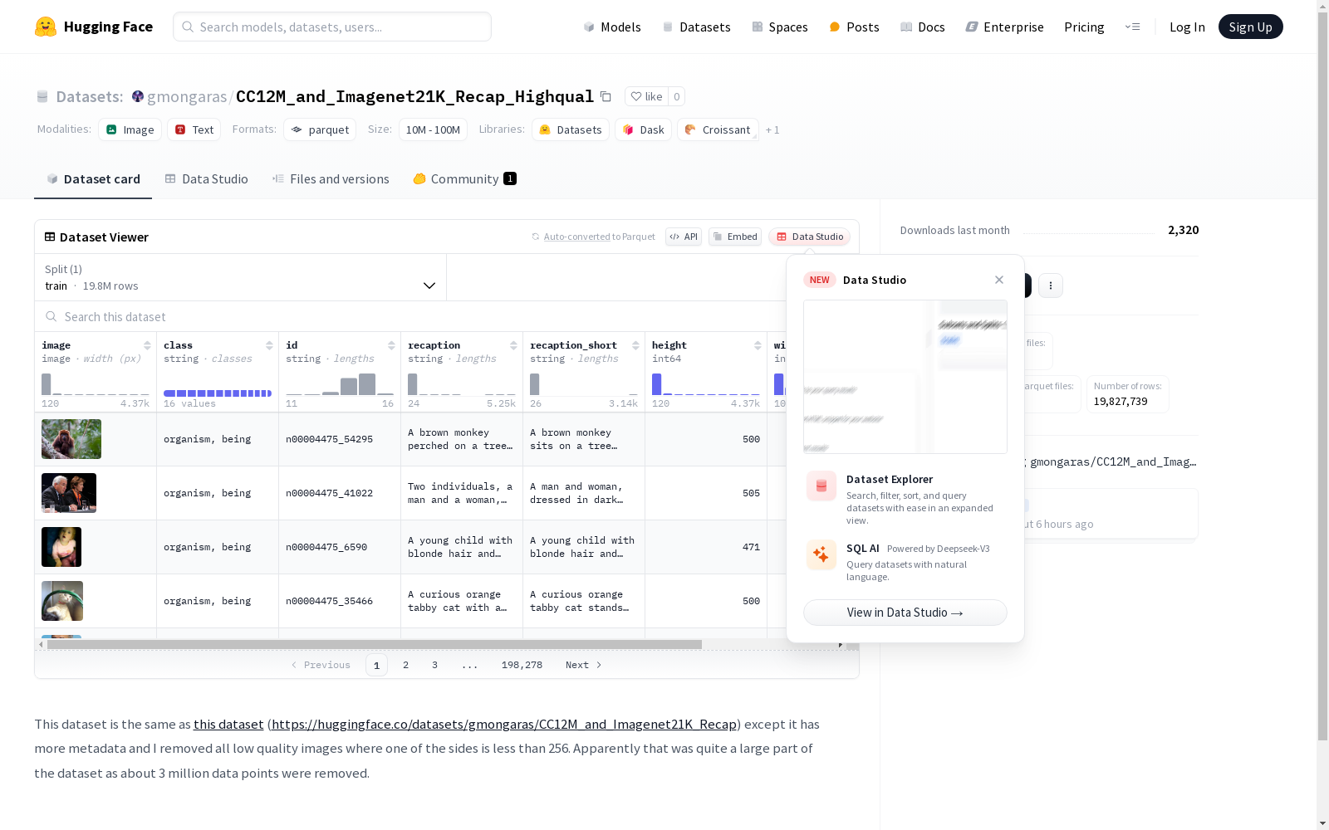Click the API button
Viewport: 1329px width, 830px height.
tap(684, 237)
